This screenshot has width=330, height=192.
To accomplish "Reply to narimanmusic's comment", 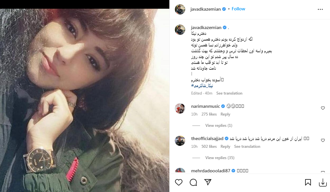I will click(225, 114).
